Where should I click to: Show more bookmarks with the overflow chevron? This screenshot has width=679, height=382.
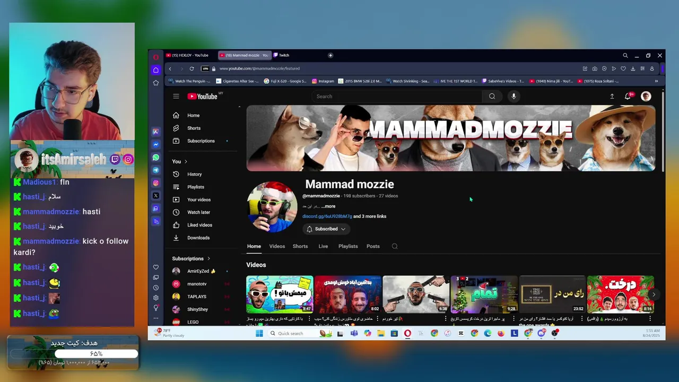click(656, 81)
